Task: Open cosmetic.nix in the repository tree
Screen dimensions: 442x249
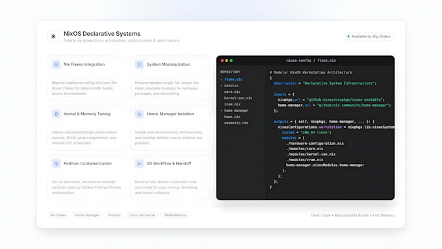Action: click(x=236, y=123)
